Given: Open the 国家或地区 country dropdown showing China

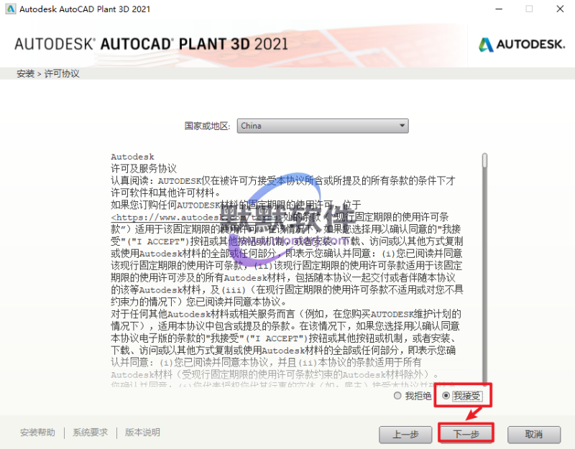Looking at the screenshot, I should tap(322, 126).
